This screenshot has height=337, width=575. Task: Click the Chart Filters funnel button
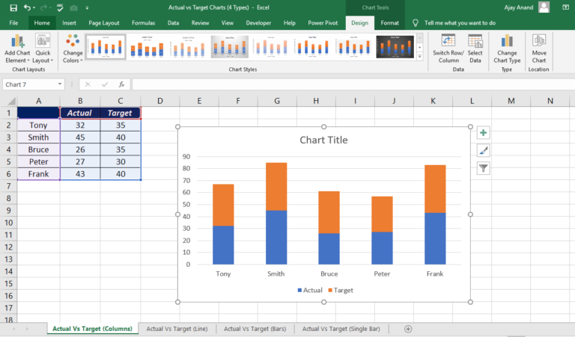484,168
